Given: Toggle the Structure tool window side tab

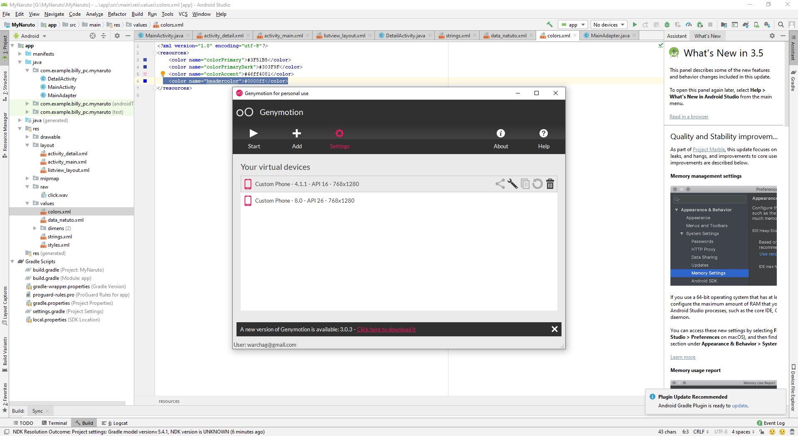Looking at the screenshot, I should 5,86.
